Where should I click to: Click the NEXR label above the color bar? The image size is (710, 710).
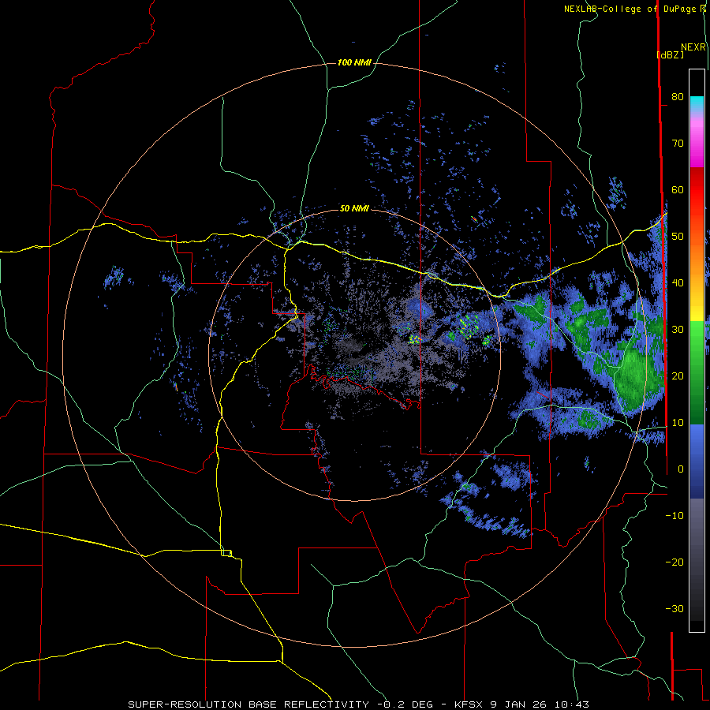click(693, 47)
